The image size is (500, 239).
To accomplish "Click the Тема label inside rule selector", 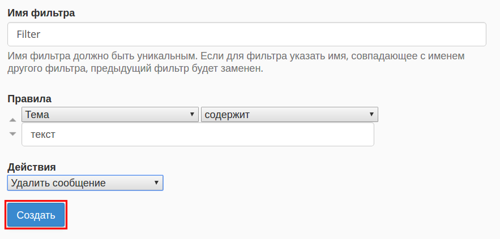I will pos(37,115).
